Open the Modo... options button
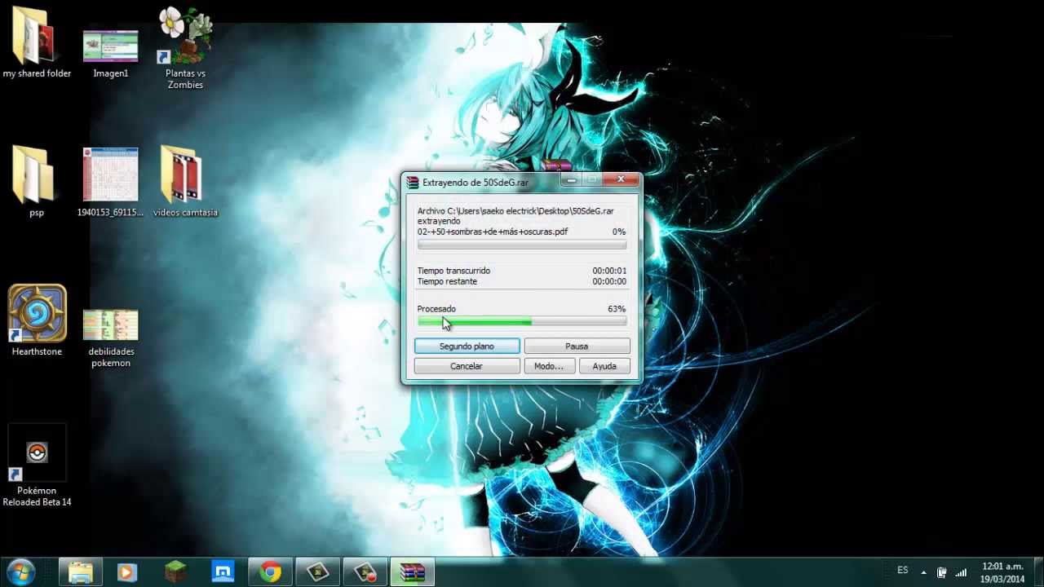This screenshot has width=1044, height=587. tap(549, 366)
